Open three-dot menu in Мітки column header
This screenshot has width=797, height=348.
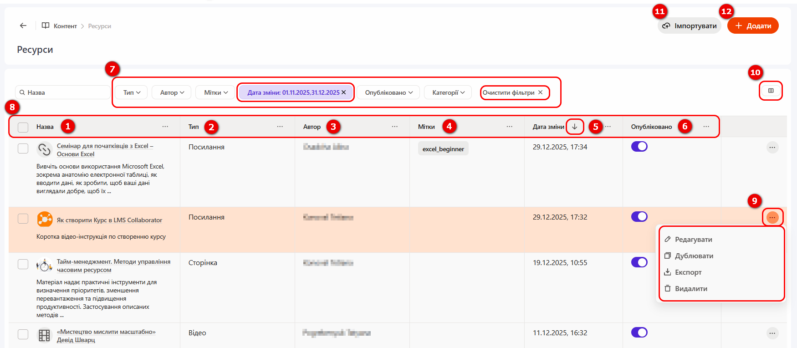click(x=510, y=127)
